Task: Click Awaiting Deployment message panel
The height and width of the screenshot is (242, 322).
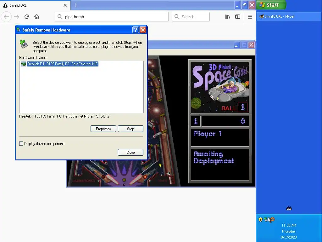Action: [x=220, y=164]
